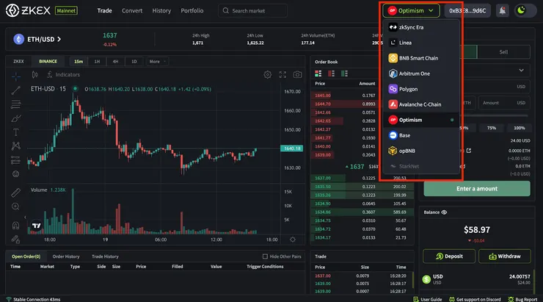
Task: Toggle balance visibility eye icon
Action: pyautogui.click(x=444, y=212)
